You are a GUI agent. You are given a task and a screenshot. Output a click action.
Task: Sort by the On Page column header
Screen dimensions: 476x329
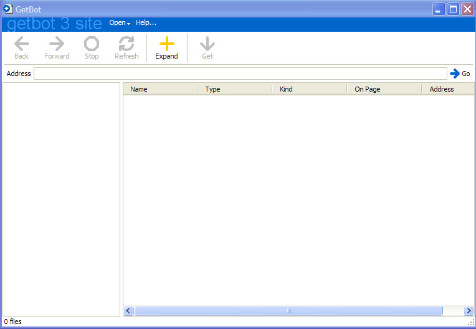click(384, 89)
